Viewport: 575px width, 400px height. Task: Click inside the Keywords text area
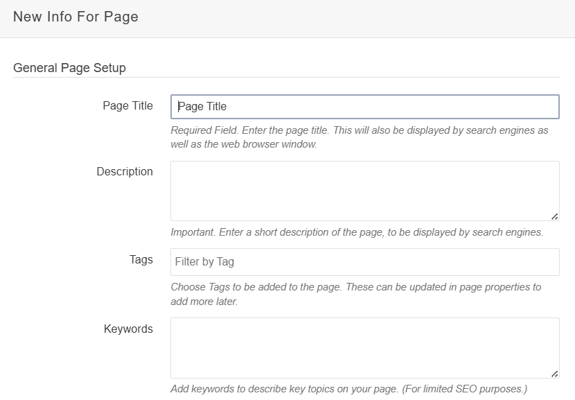point(364,347)
